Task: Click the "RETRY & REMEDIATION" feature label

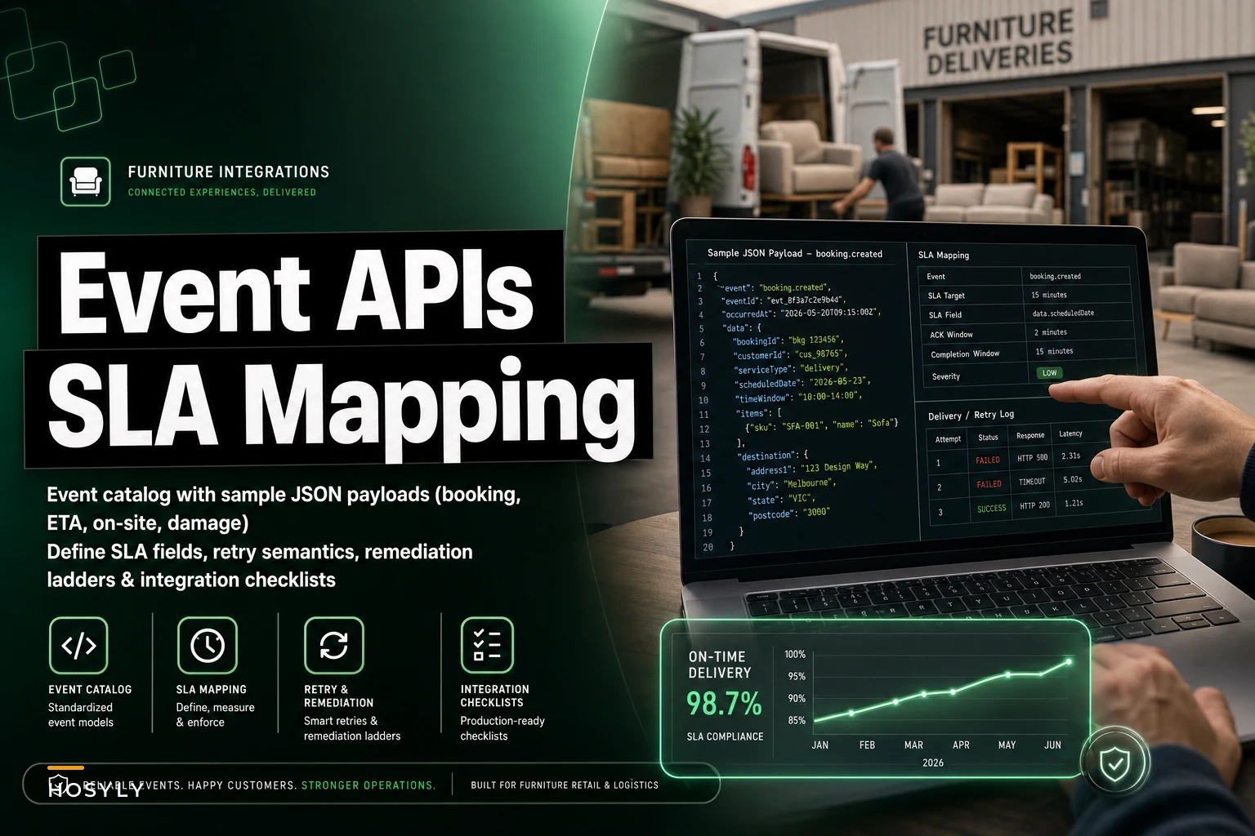Action: (x=338, y=696)
